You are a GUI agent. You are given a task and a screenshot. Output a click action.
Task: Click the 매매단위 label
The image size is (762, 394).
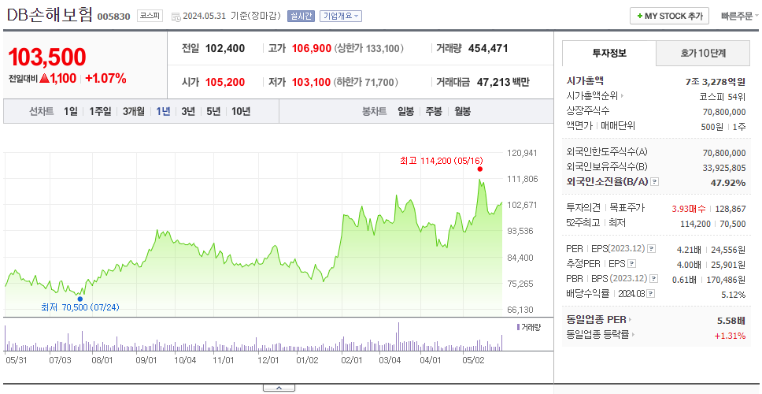coord(618,125)
